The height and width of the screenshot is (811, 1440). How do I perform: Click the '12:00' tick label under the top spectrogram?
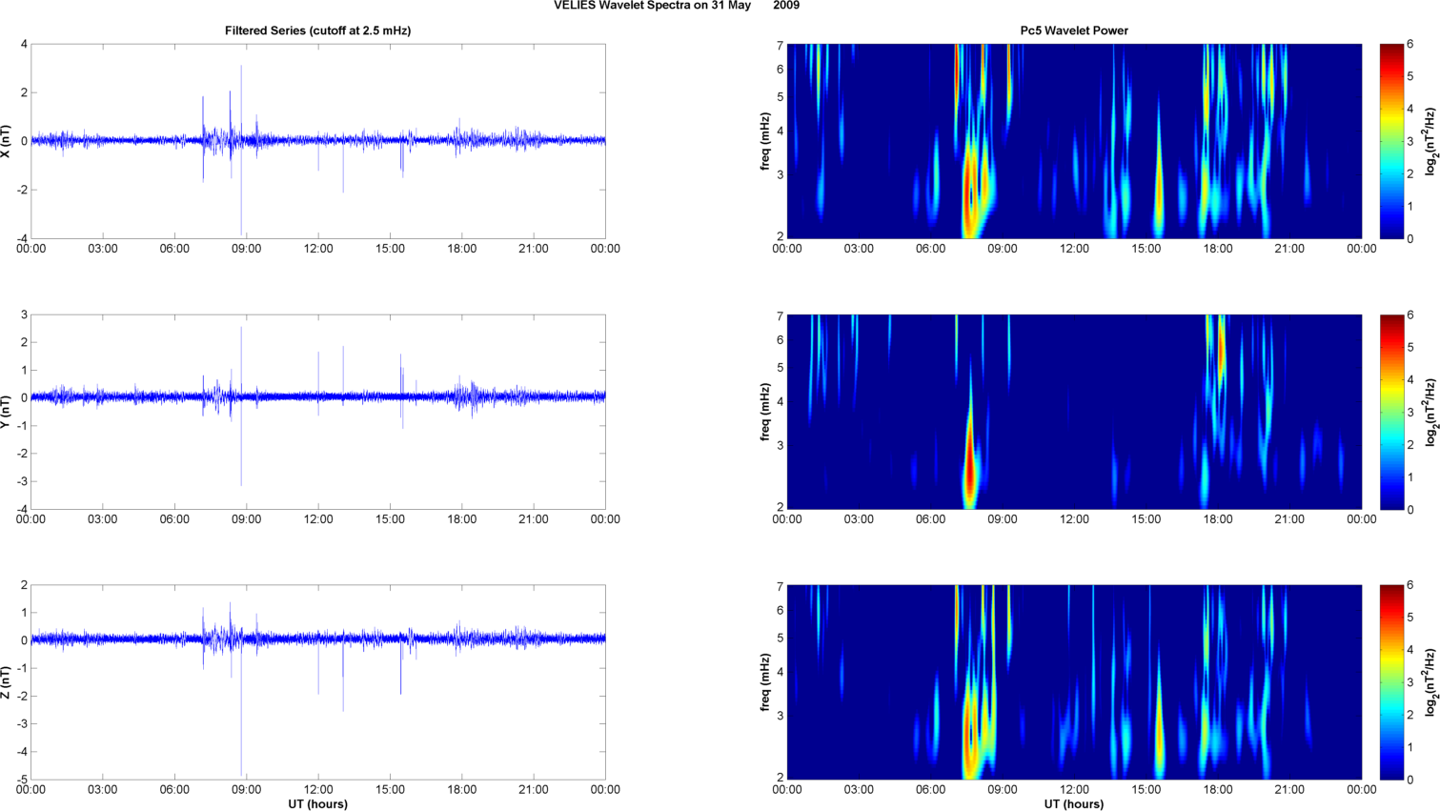(1074, 249)
